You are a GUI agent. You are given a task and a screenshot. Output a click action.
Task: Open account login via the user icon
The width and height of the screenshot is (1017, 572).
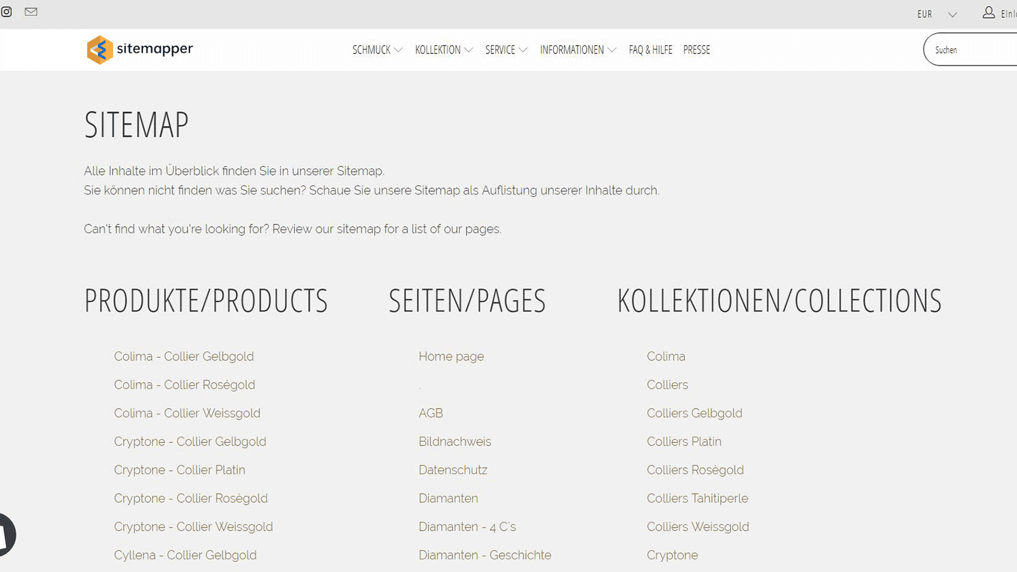pyautogui.click(x=989, y=12)
